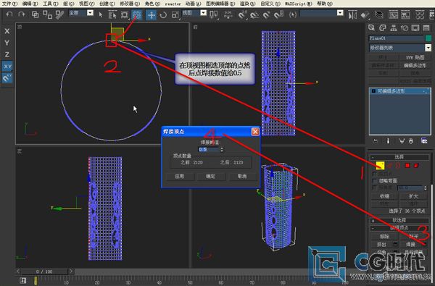Toggle the Angle Snap icon
Image resolution: width=435 pixels, height=286 pixels.
coord(254,14)
